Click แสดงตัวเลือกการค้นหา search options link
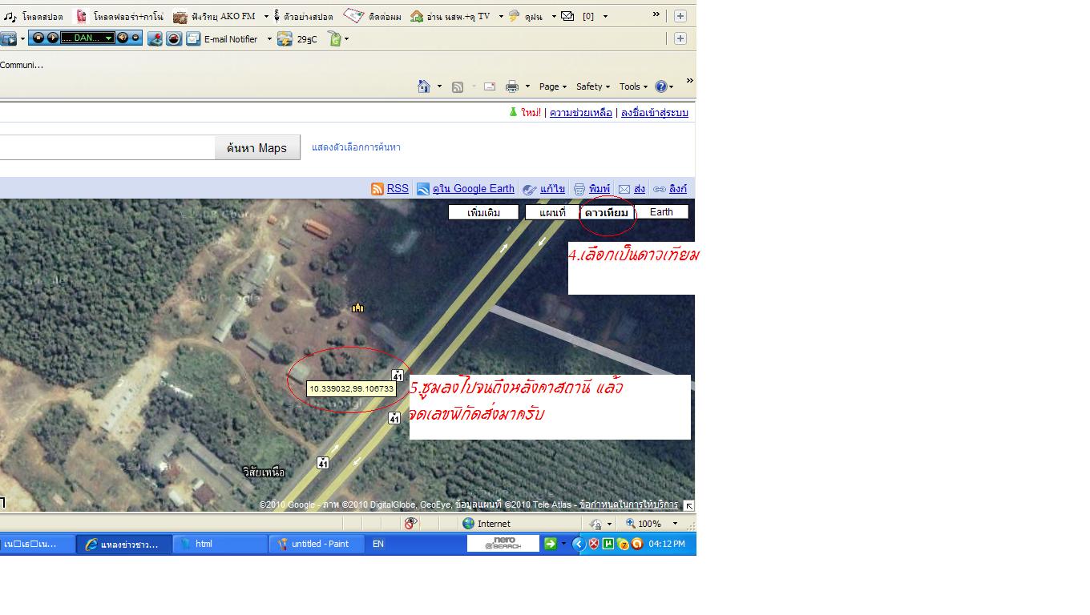 point(356,147)
